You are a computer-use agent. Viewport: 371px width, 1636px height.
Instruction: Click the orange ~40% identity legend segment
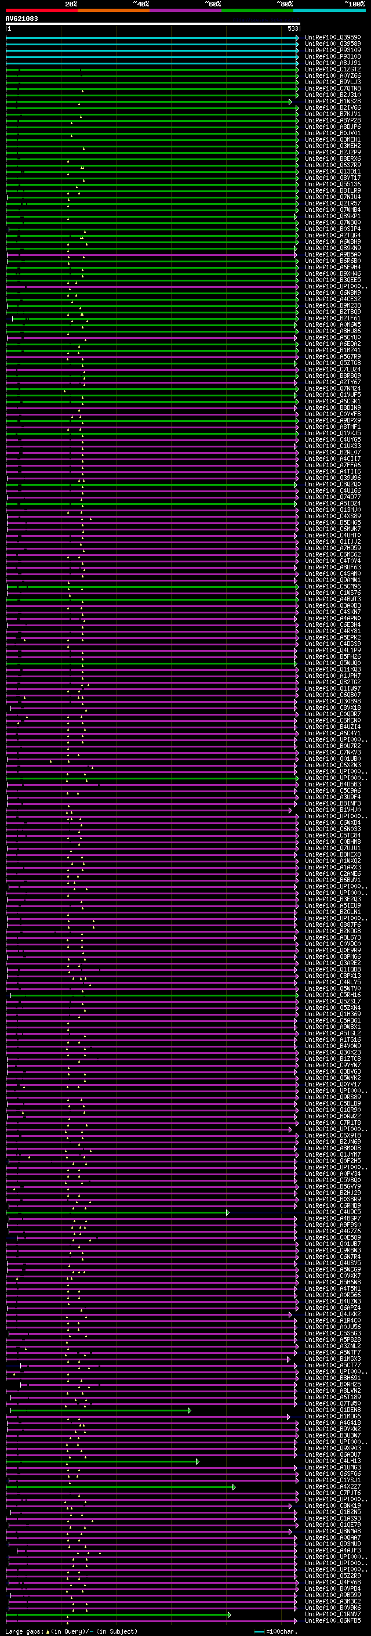coord(114,11)
